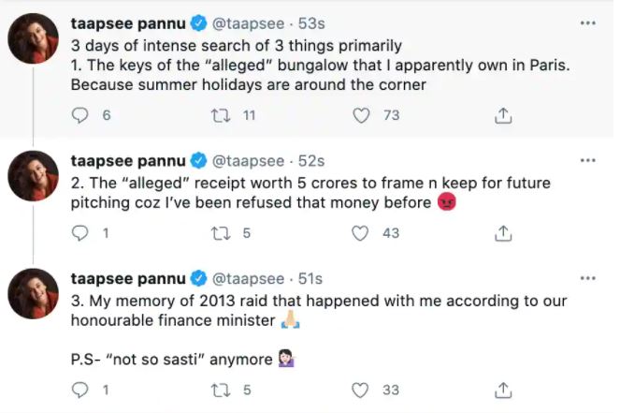Screen dimensions: 620x413
Task: Share the 5 crores receipt tweet
Action: (x=502, y=233)
